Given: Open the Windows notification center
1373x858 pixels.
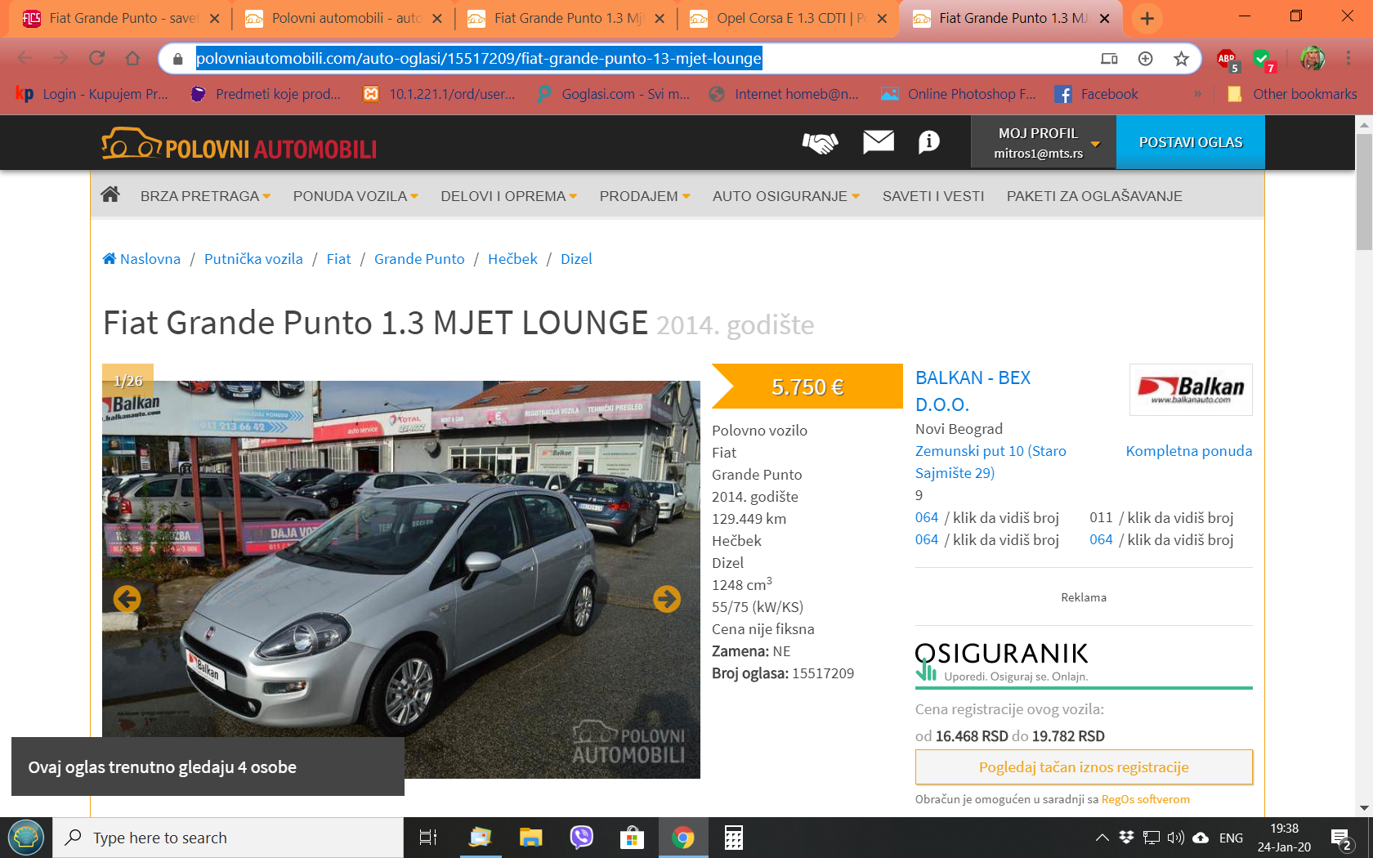Looking at the screenshot, I should [x=1341, y=838].
